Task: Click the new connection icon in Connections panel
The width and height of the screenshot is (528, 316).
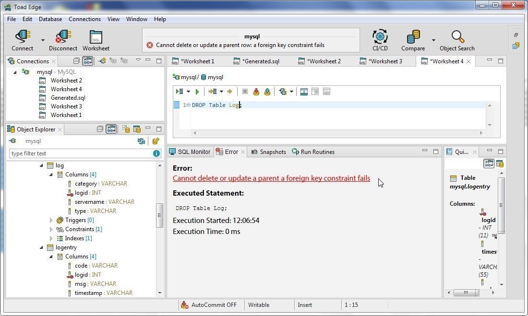Action: click(x=102, y=61)
